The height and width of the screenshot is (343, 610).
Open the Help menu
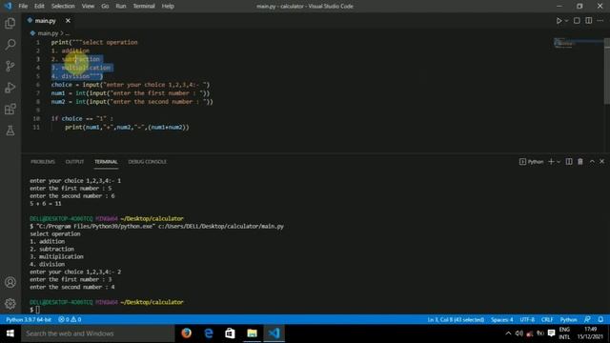point(168,7)
